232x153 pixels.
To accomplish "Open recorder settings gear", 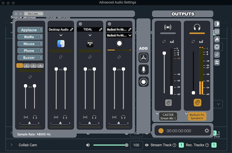I will (x=207, y=131).
